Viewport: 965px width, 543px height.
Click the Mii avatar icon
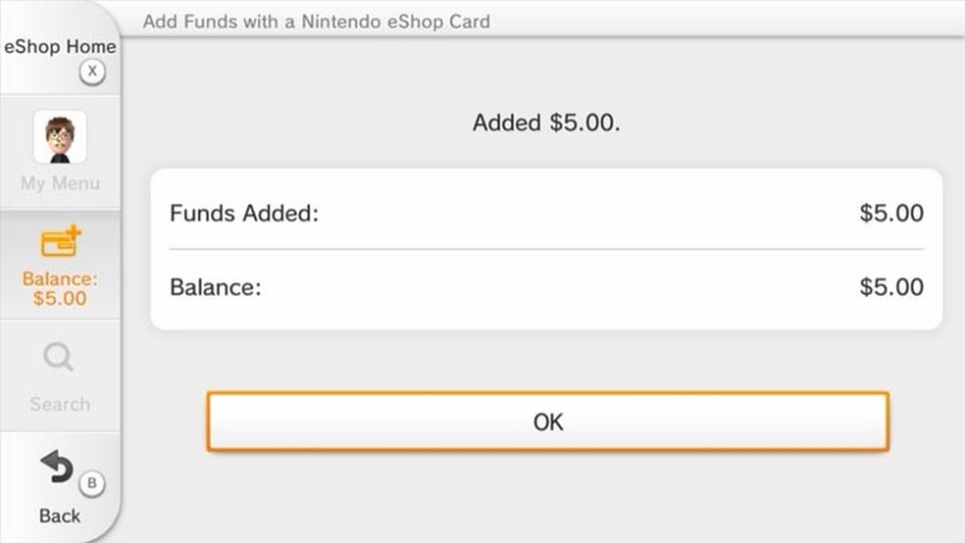60,137
